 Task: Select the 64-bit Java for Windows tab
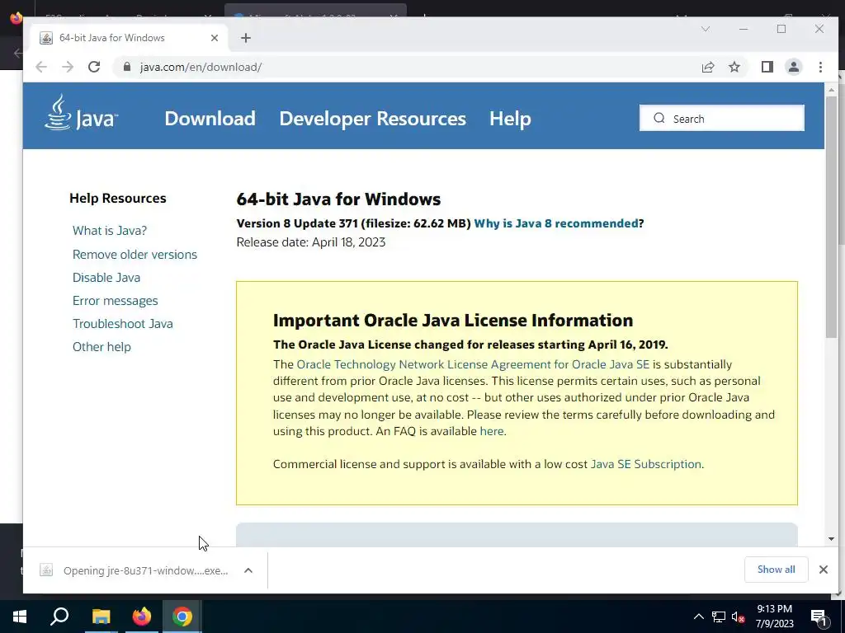click(x=130, y=38)
